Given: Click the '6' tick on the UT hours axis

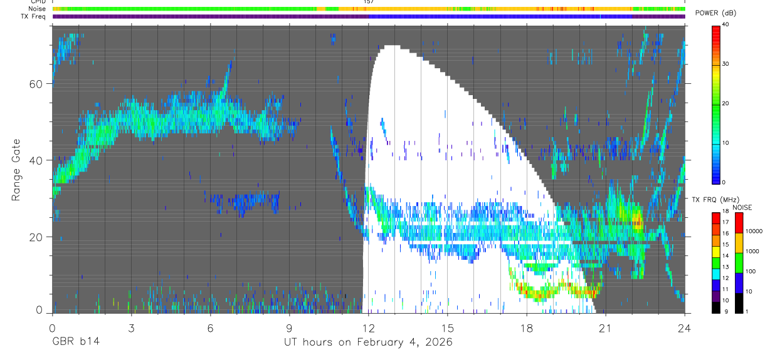Looking at the screenshot, I should [x=210, y=327].
